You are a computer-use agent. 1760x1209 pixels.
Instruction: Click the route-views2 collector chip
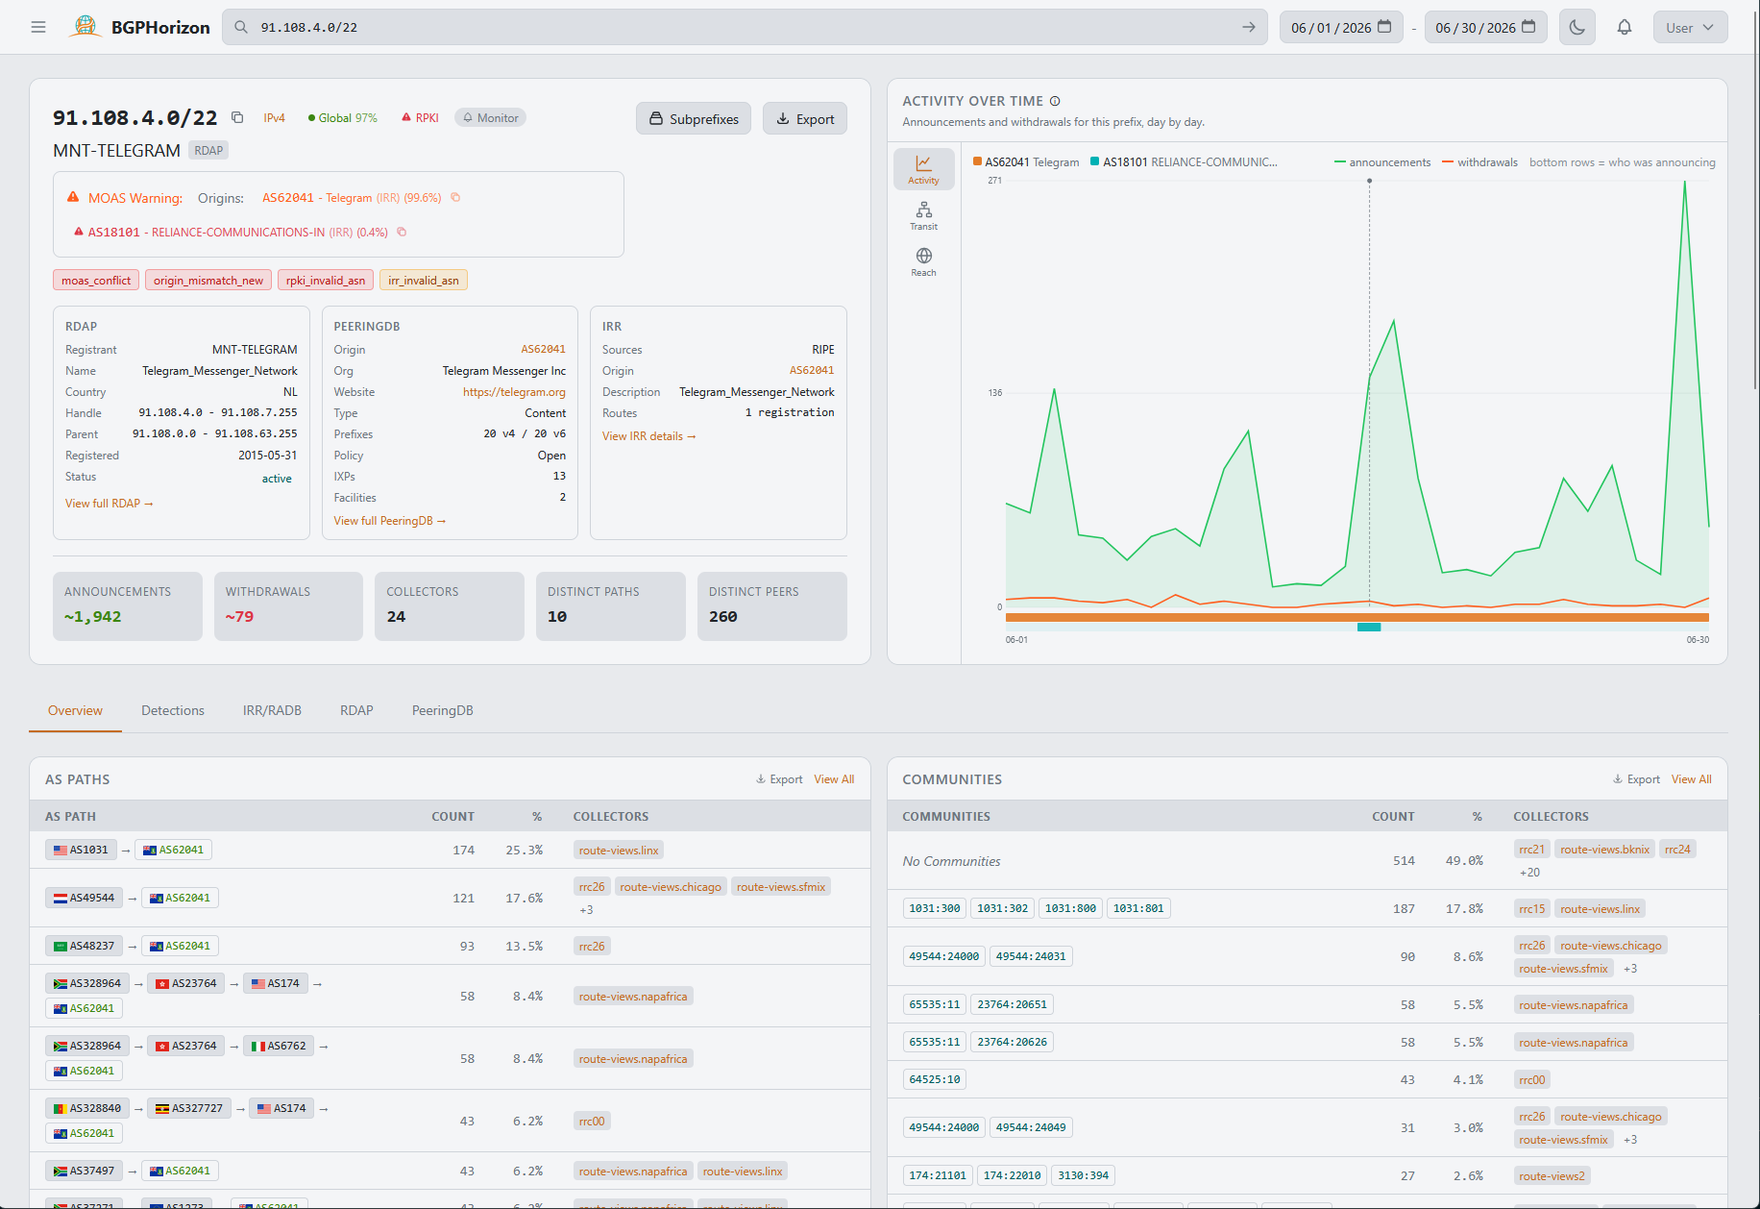click(x=1552, y=1176)
